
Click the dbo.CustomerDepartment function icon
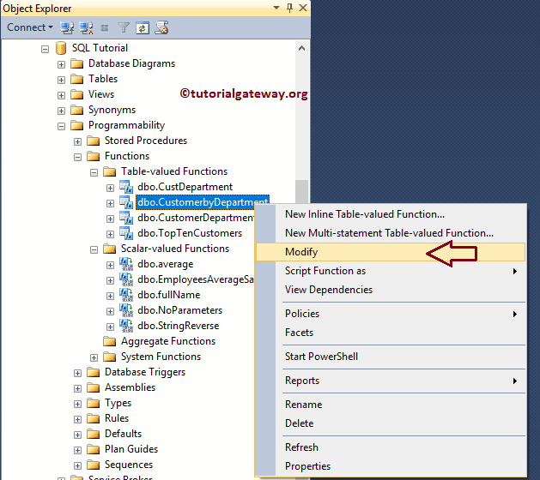tap(126, 218)
